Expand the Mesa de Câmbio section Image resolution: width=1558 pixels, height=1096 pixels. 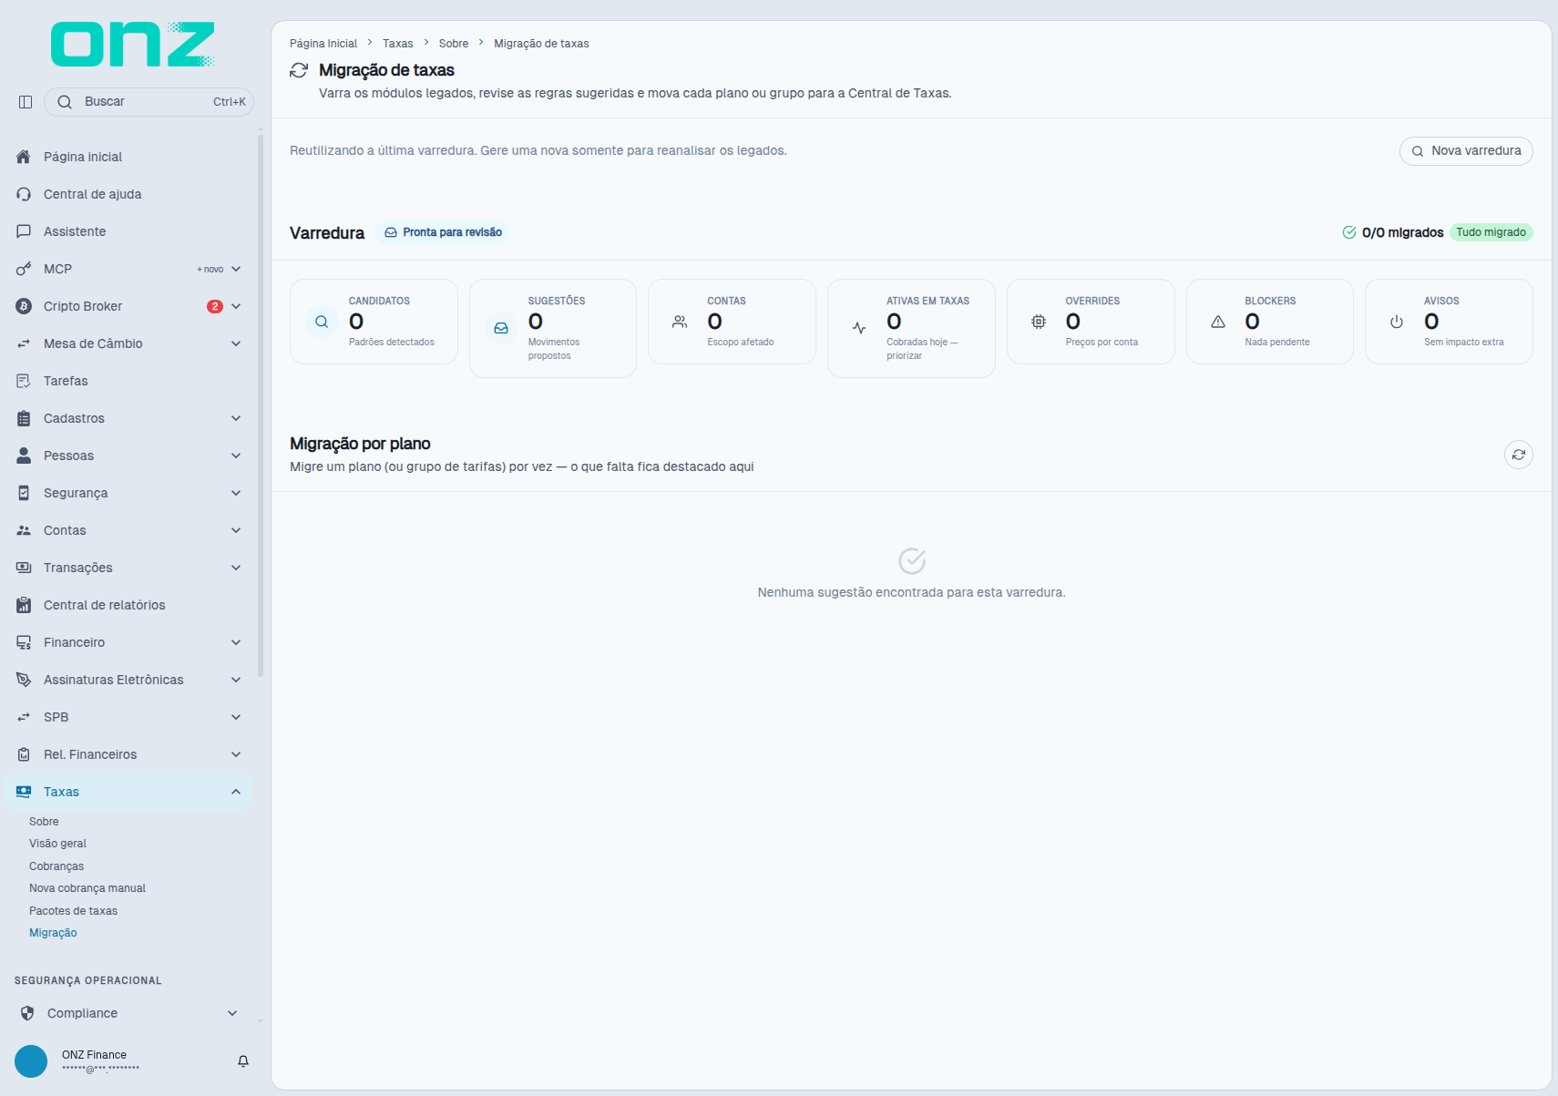pyautogui.click(x=236, y=343)
